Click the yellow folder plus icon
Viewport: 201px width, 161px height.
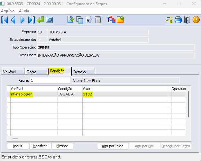point(120,20)
